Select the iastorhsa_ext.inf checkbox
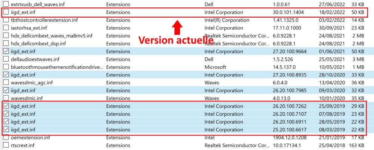Viewport: 374px width, 150px height. click(x=6, y=28)
